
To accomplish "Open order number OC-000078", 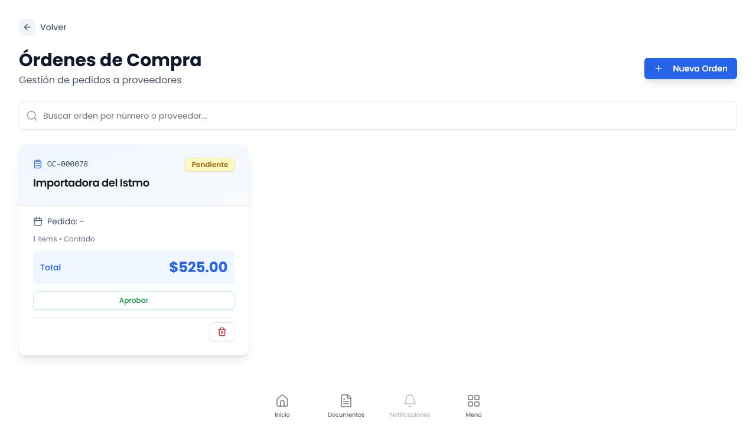I will tap(67, 164).
